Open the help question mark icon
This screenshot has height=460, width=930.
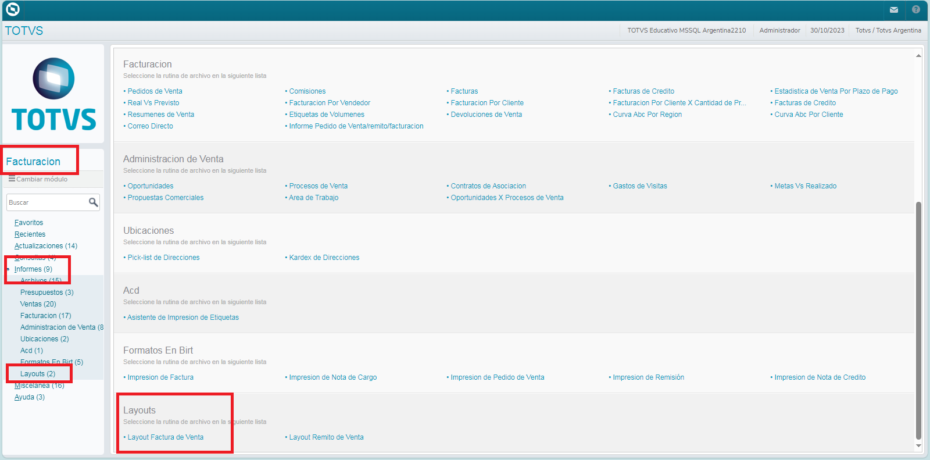click(916, 10)
